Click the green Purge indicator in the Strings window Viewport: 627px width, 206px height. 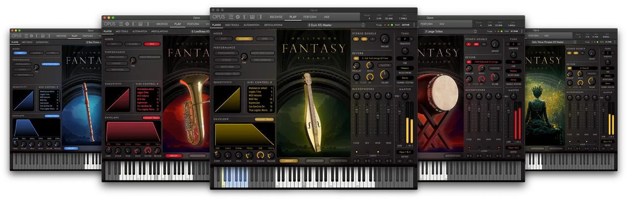click(392, 25)
